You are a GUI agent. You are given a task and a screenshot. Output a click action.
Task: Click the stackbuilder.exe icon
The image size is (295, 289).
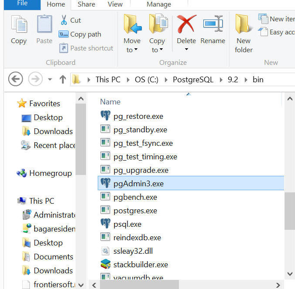click(x=105, y=264)
